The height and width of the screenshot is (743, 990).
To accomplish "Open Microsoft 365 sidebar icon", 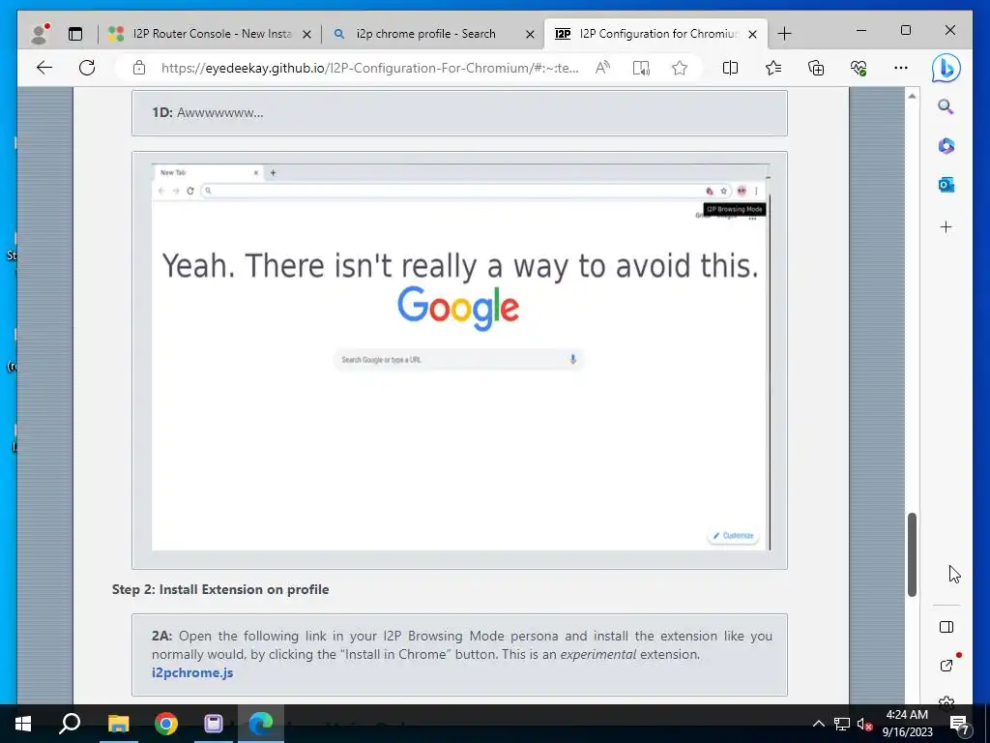I will point(946,146).
